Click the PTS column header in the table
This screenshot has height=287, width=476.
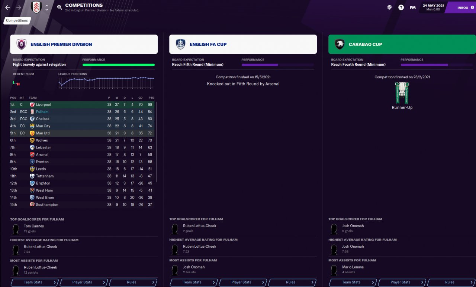[x=151, y=98]
